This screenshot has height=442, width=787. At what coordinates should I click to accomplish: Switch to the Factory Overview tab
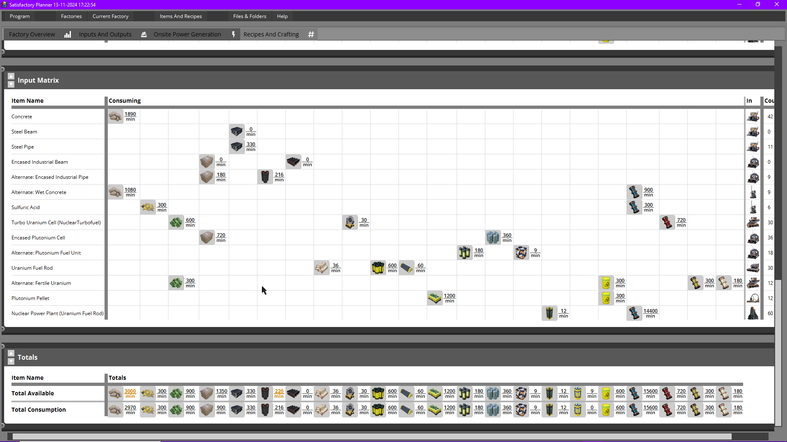coord(32,34)
